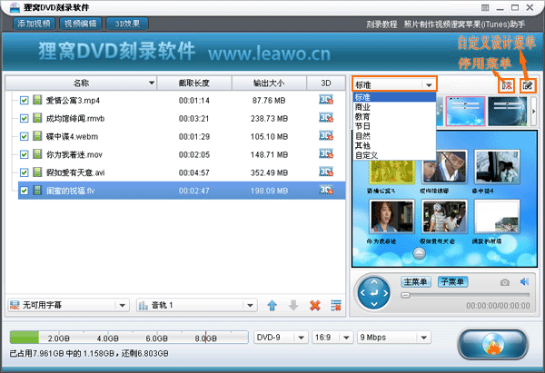Click 3D icon for 成均馆绯闻.rmvb
Screen dimensions: 545x373
click(x=326, y=118)
